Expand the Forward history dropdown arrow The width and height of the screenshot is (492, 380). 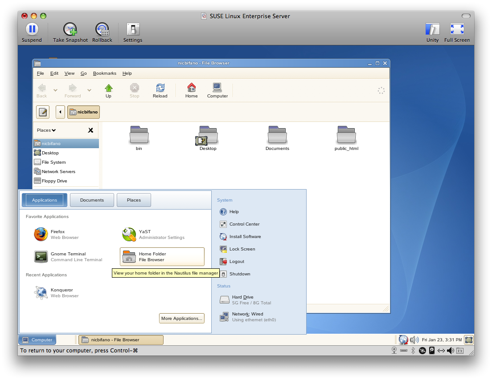(90, 90)
